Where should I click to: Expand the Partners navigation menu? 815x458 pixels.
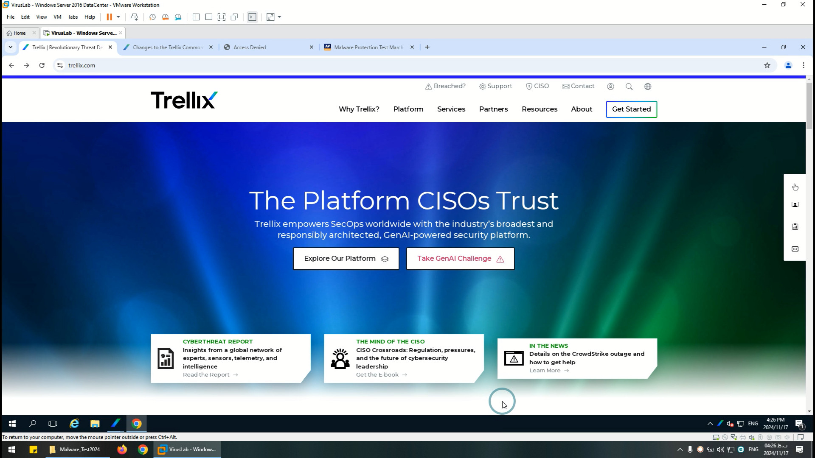click(x=493, y=109)
